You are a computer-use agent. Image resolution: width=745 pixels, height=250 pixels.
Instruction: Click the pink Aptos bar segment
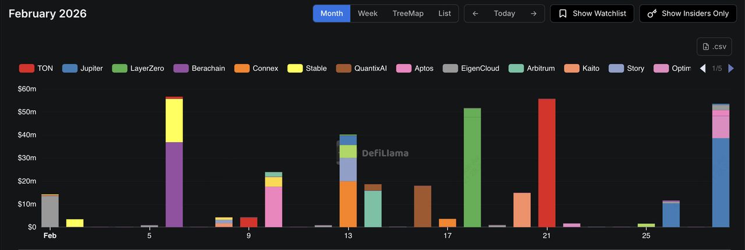pos(274,207)
